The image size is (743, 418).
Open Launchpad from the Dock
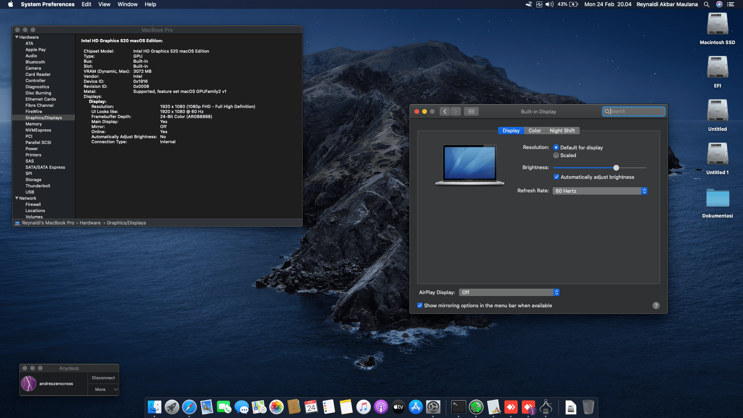tap(172, 407)
